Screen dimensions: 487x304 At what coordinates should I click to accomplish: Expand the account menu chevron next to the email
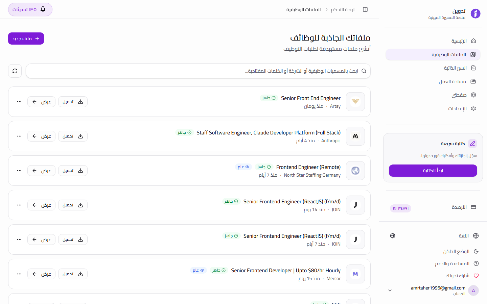(x=390, y=290)
